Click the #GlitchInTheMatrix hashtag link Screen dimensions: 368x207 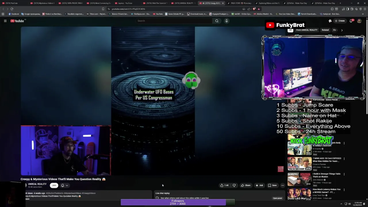[x=55, y=193]
